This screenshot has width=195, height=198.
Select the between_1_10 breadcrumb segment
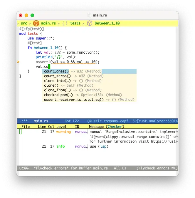[x=107, y=23]
